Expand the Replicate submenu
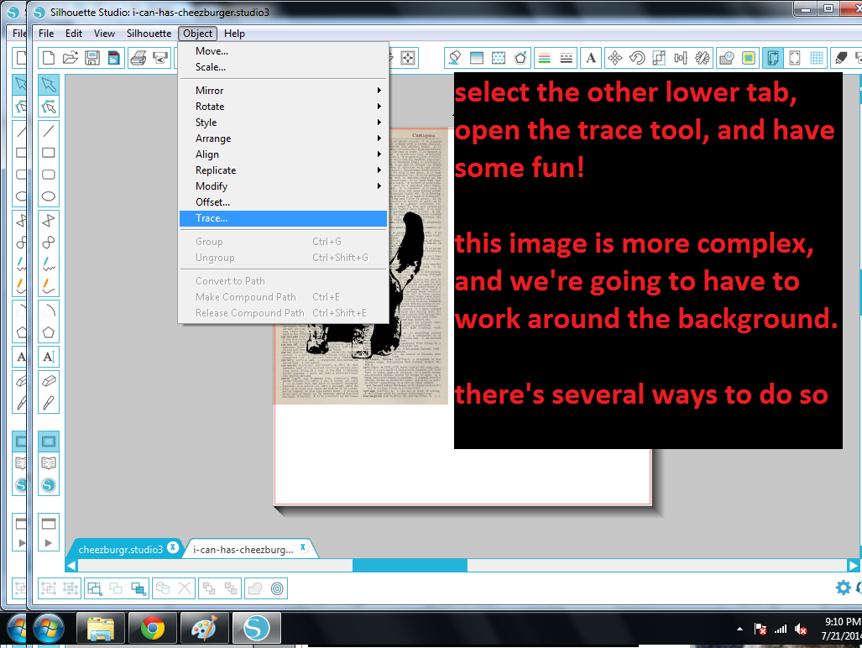 click(283, 170)
